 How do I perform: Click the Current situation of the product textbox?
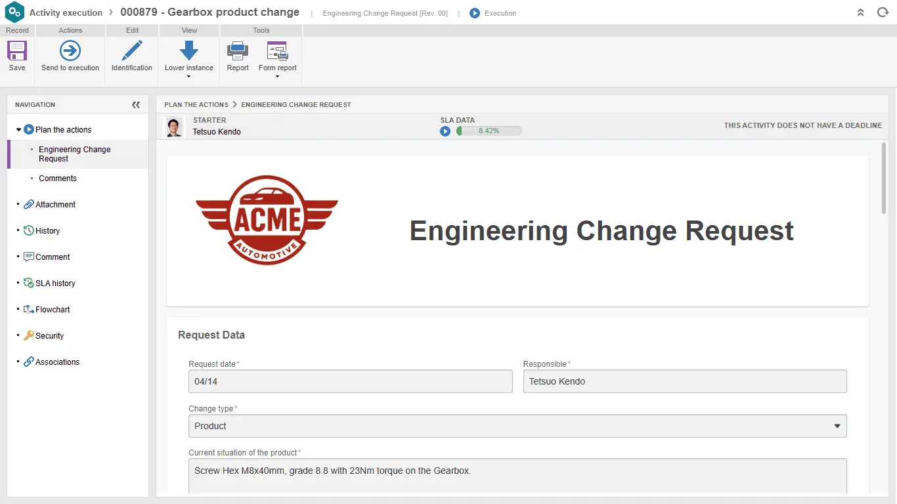click(x=517, y=476)
